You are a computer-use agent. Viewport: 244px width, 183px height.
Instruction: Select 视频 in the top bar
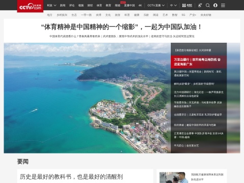pyautogui.click(x=81, y=6)
